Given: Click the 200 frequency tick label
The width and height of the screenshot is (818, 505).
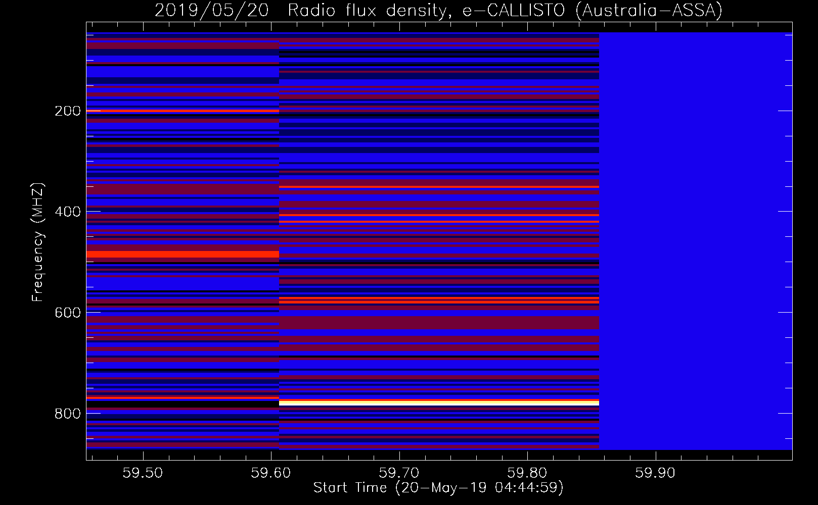Looking at the screenshot, I should click(68, 111).
